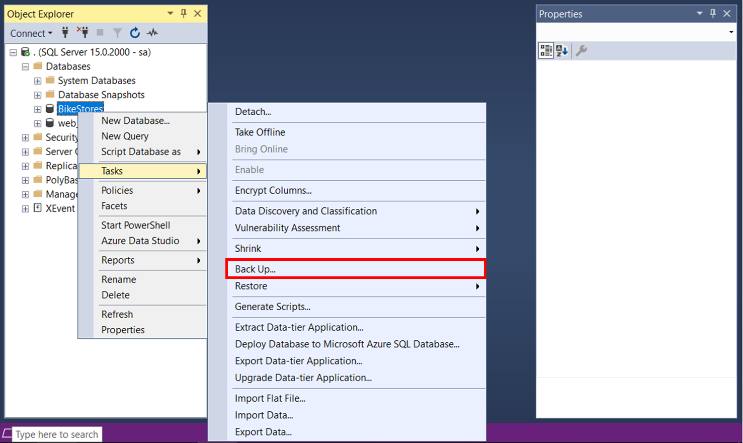Click the Categorized view icon in Properties

[x=546, y=50]
